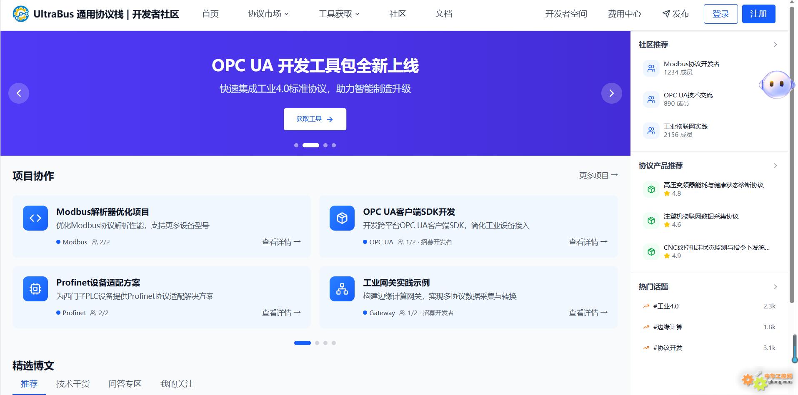This screenshot has height=395, width=798.
Task: Click the 高压变频器 protocol box icon
Action: coord(651,189)
